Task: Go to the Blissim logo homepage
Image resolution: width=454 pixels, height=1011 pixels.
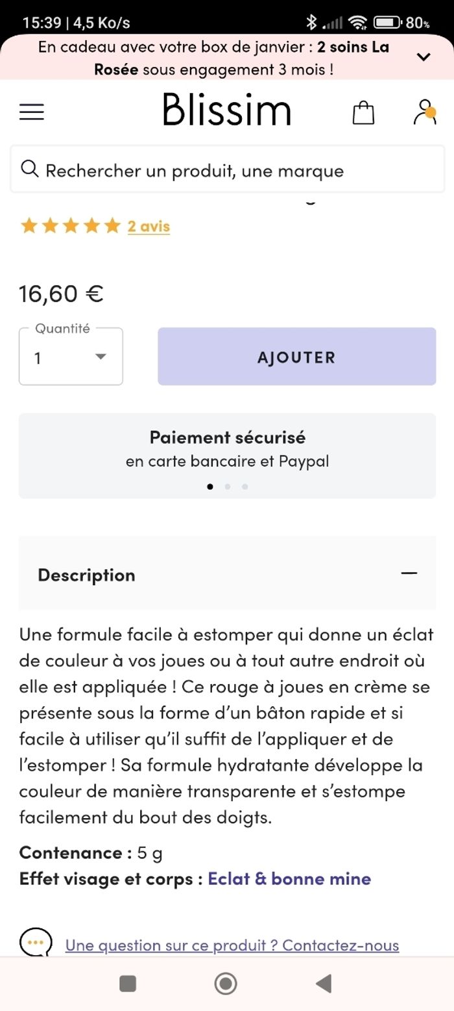Action: [x=226, y=110]
